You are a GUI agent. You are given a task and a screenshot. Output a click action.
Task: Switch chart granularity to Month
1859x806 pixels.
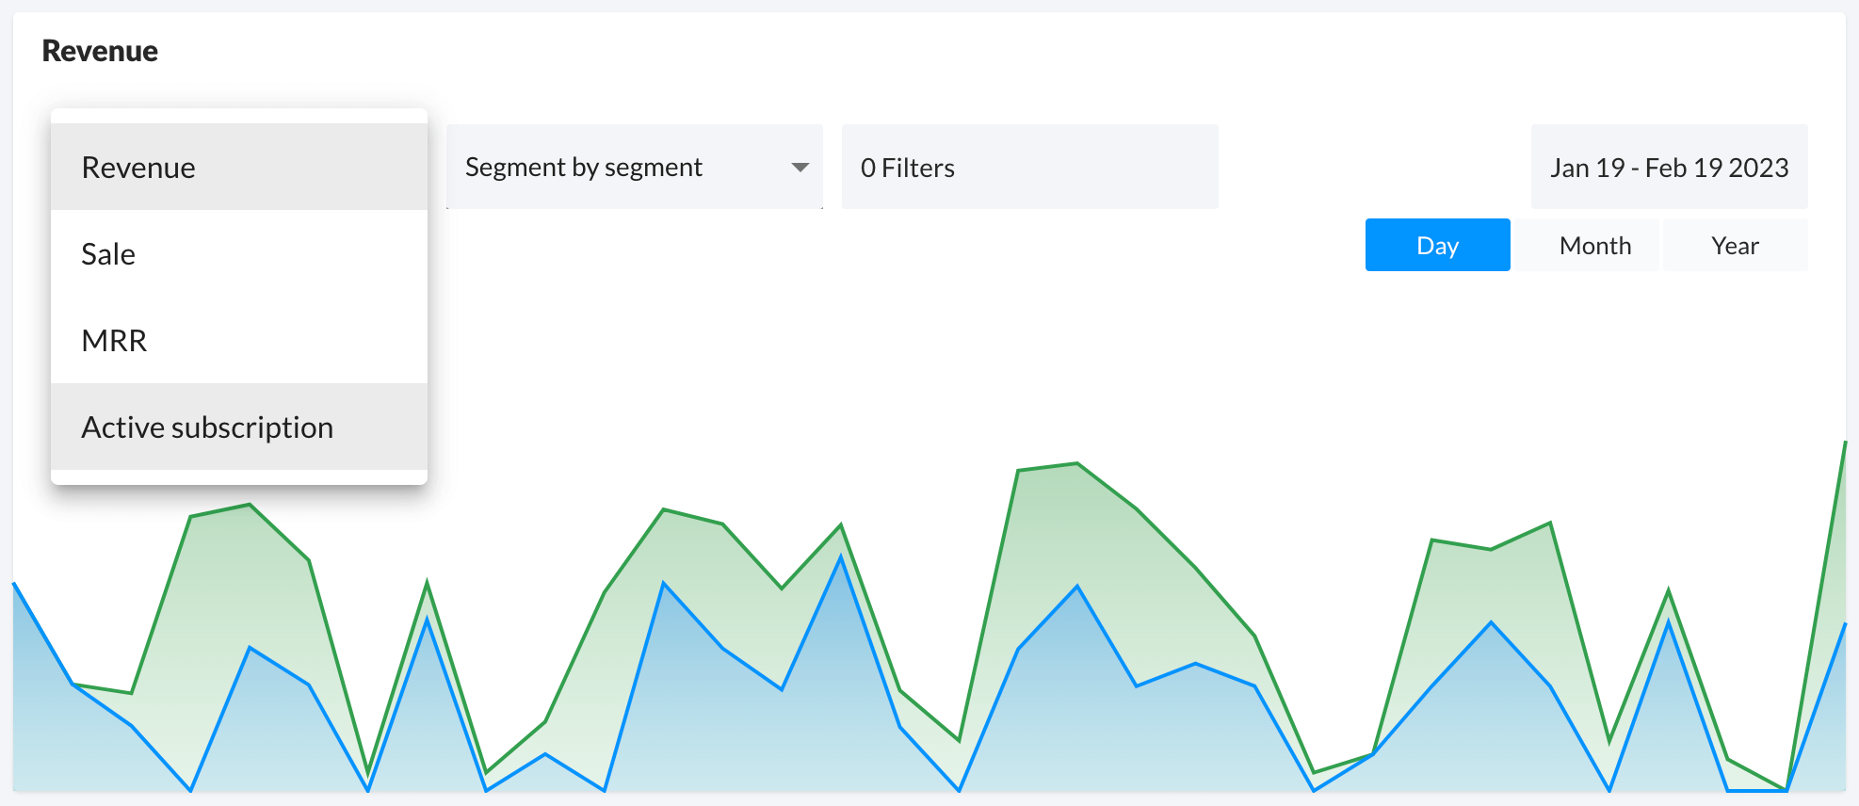1594,245
